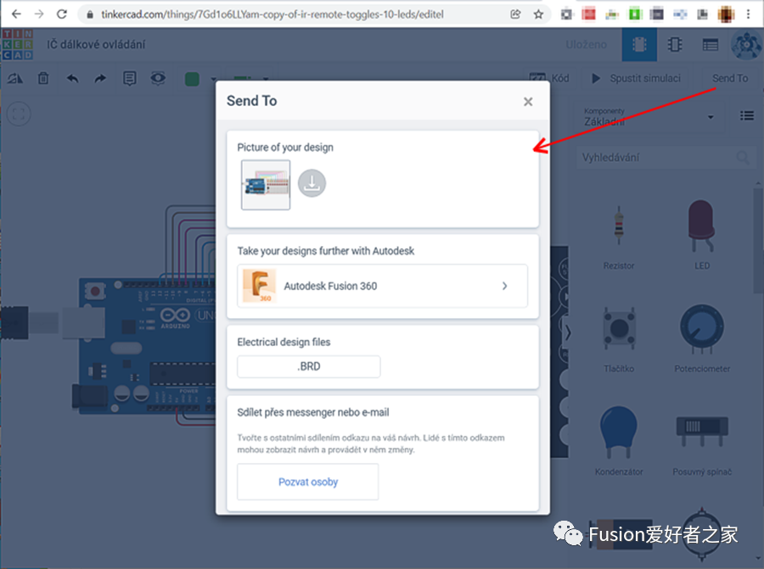Collapse components panel with side chevron
The image size is (764, 569).
pyautogui.click(x=568, y=333)
